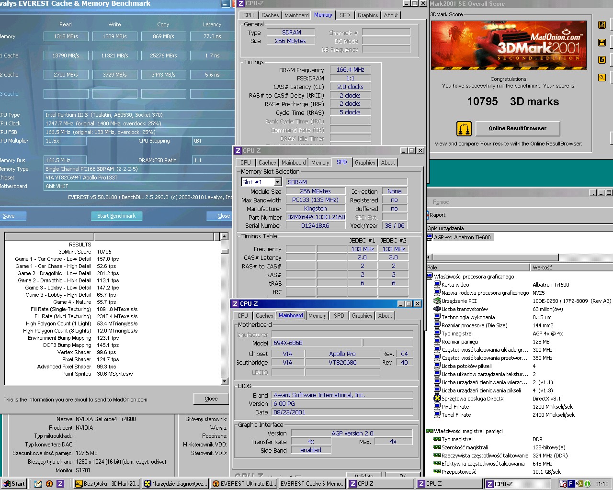Click the Raport icon in diagnostics toolbar
This screenshot has width=613, height=490.
click(x=428, y=215)
